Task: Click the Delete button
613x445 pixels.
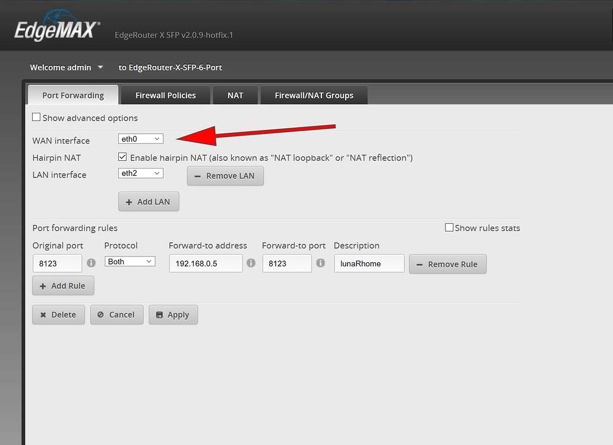Action: click(58, 314)
